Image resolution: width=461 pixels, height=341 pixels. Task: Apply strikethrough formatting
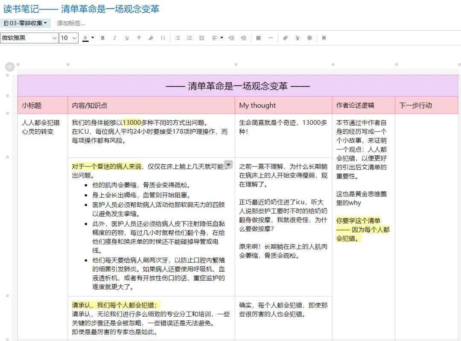(x=138, y=38)
